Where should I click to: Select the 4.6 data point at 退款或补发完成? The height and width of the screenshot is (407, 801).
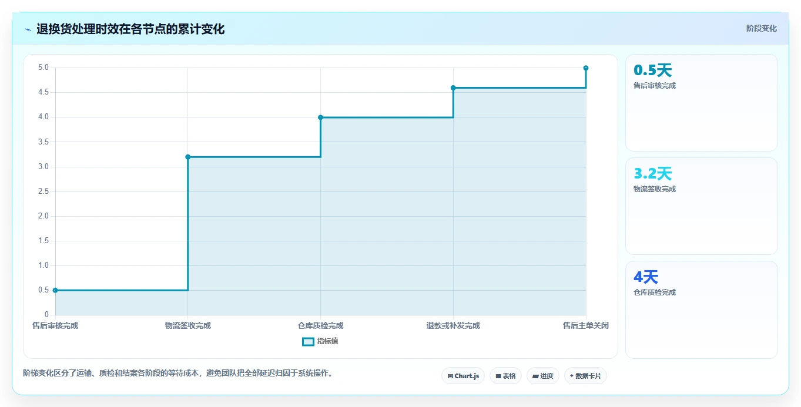point(453,88)
